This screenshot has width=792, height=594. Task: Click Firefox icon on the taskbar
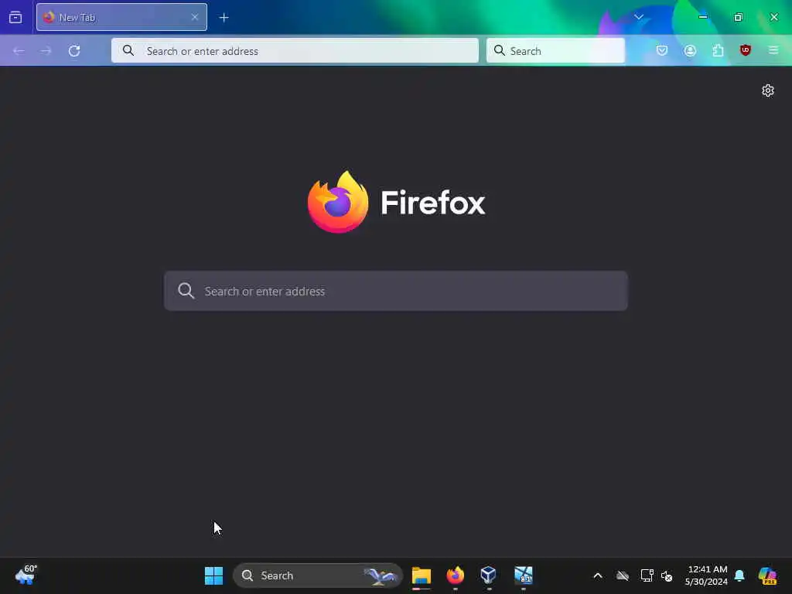tap(455, 575)
